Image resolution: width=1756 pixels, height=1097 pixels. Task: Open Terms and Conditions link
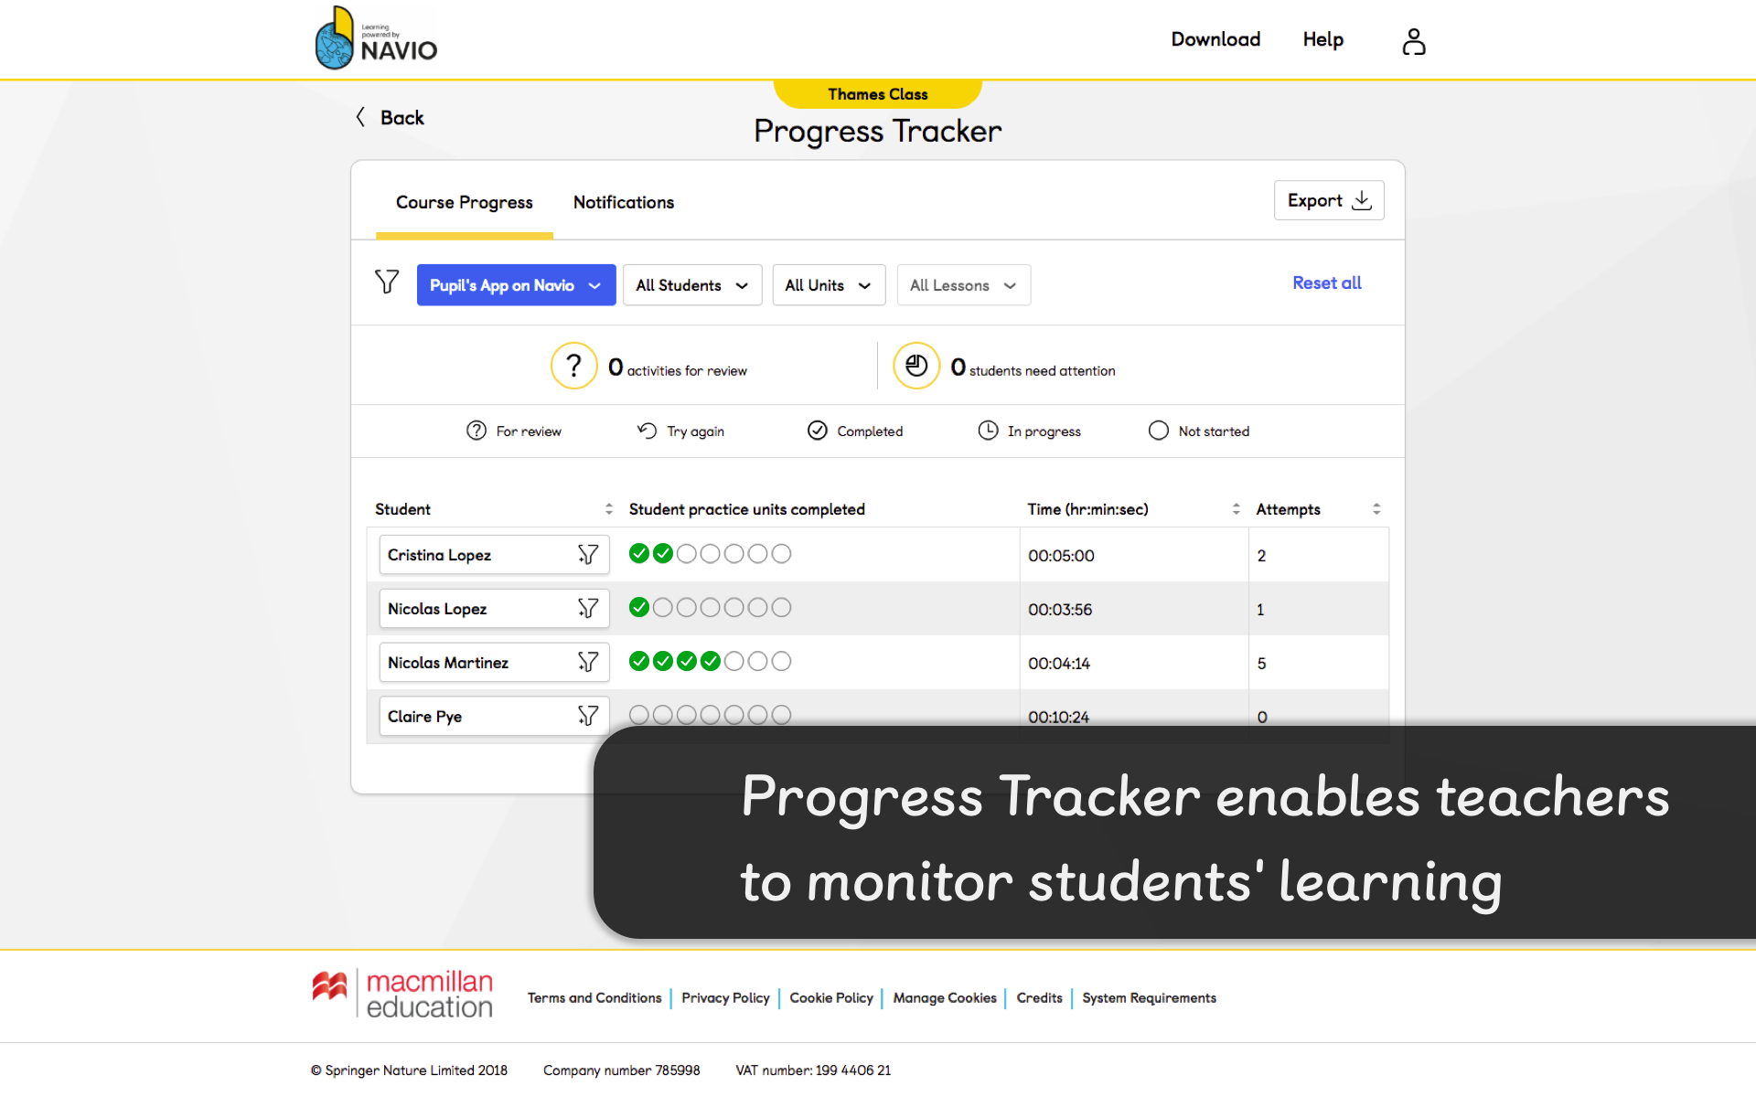pos(594,998)
